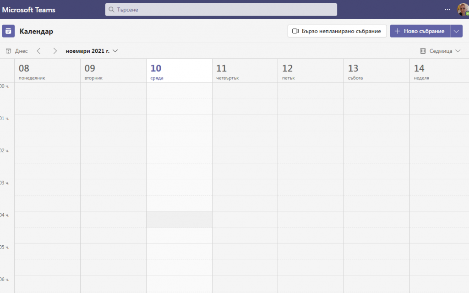Create a Ново събрание meeting
469x293 pixels.
tap(420, 31)
